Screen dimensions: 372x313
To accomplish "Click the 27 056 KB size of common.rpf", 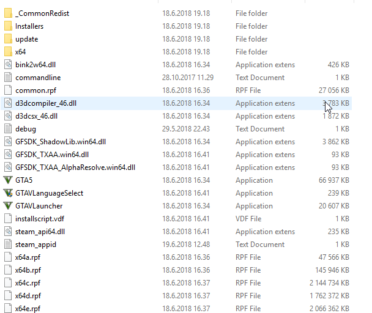I will coord(334,90).
